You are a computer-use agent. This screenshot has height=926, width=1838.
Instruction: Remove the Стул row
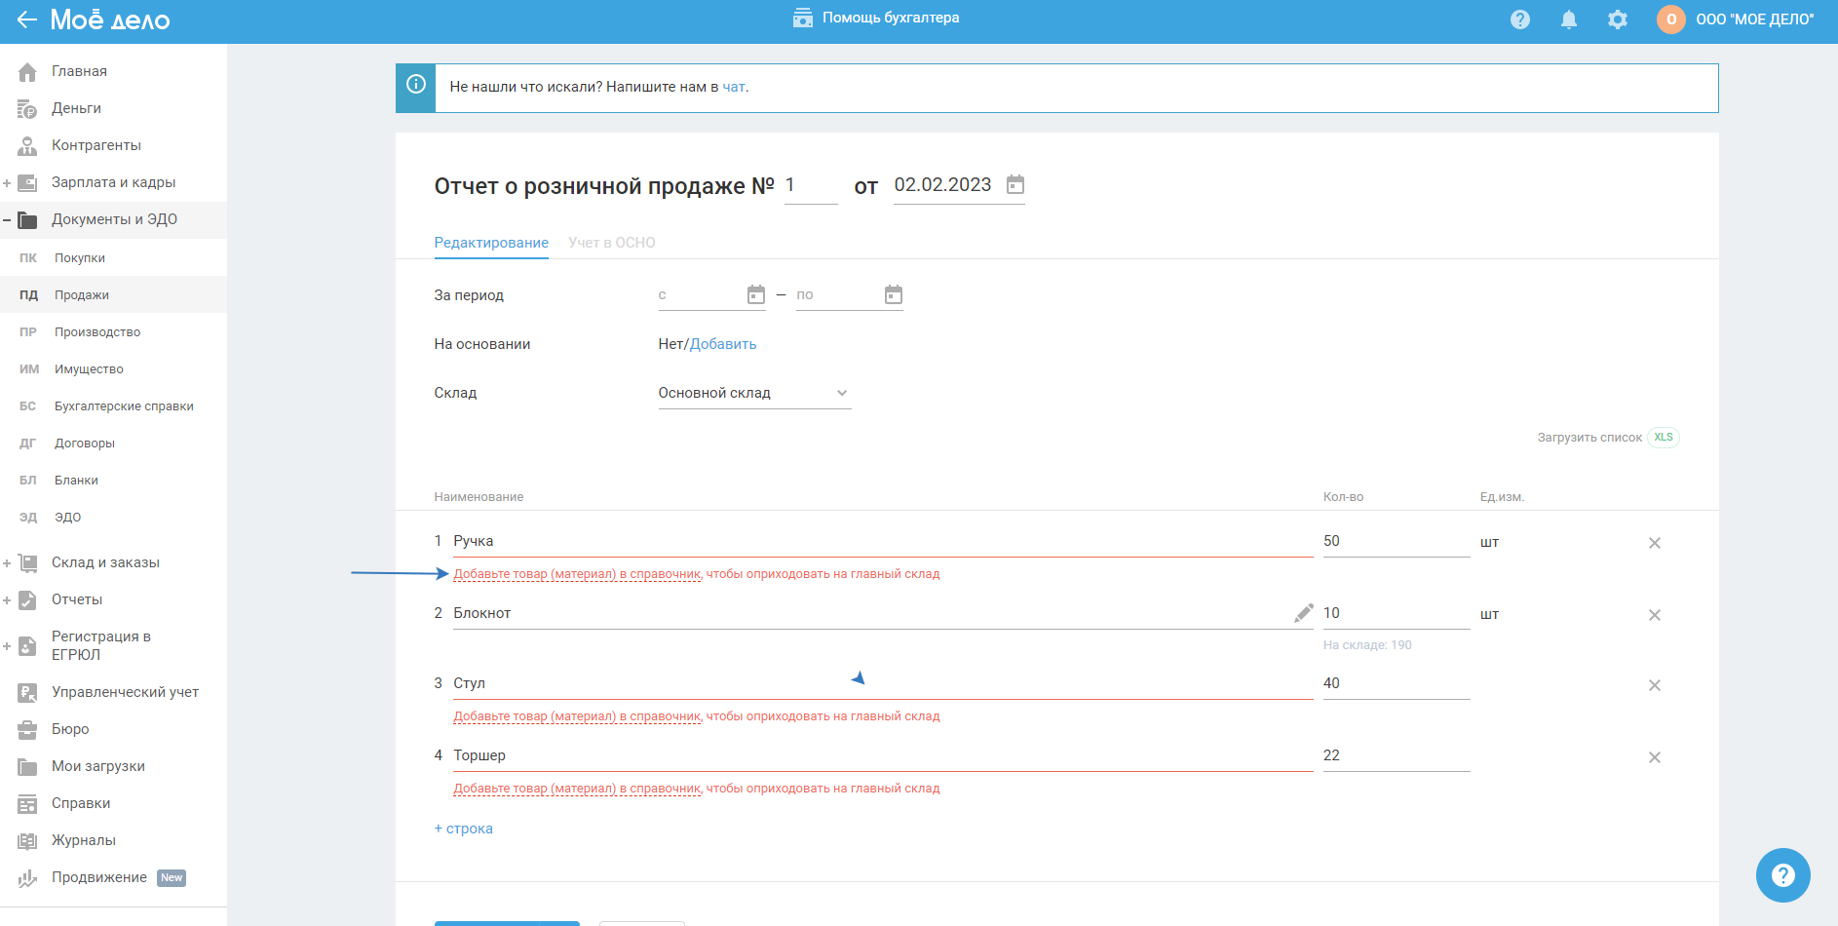[x=1655, y=685]
